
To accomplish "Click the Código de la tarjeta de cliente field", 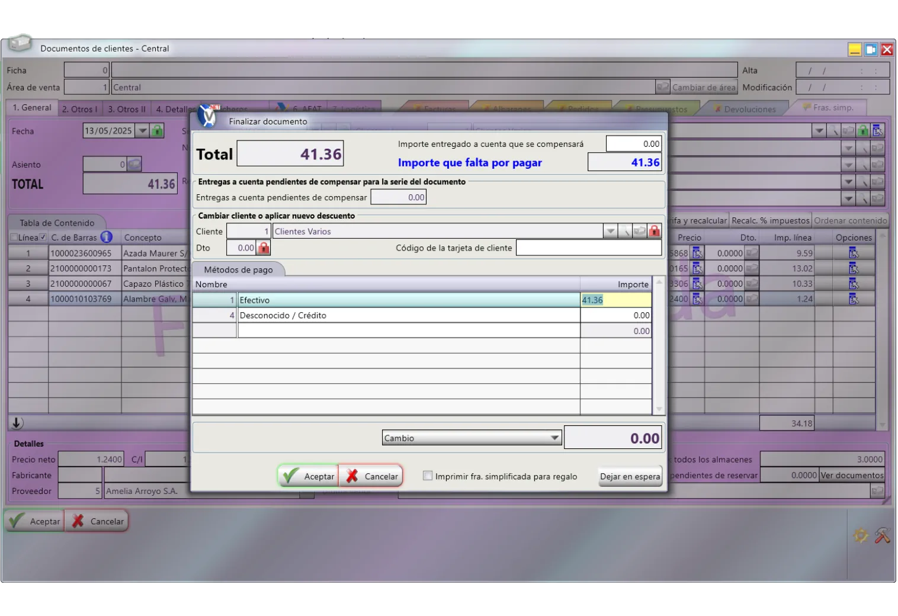I will click(588, 248).
